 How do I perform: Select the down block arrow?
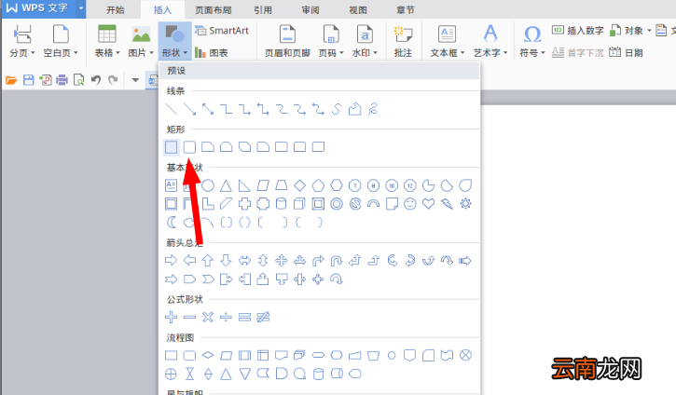click(x=226, y=260)
